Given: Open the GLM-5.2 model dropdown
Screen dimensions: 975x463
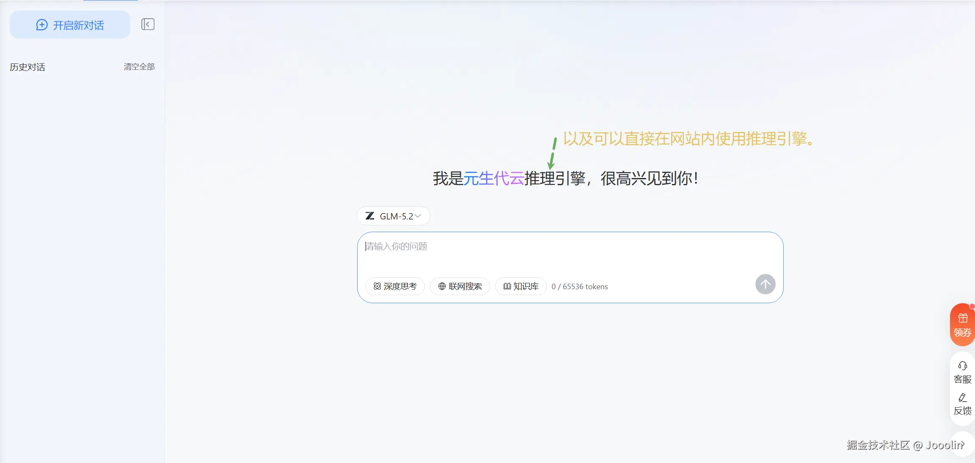Looking at the screenshot, I should 393,216.
